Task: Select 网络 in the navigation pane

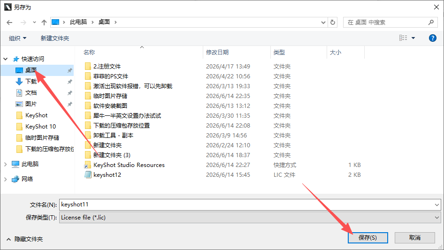Action: point(27,179)
